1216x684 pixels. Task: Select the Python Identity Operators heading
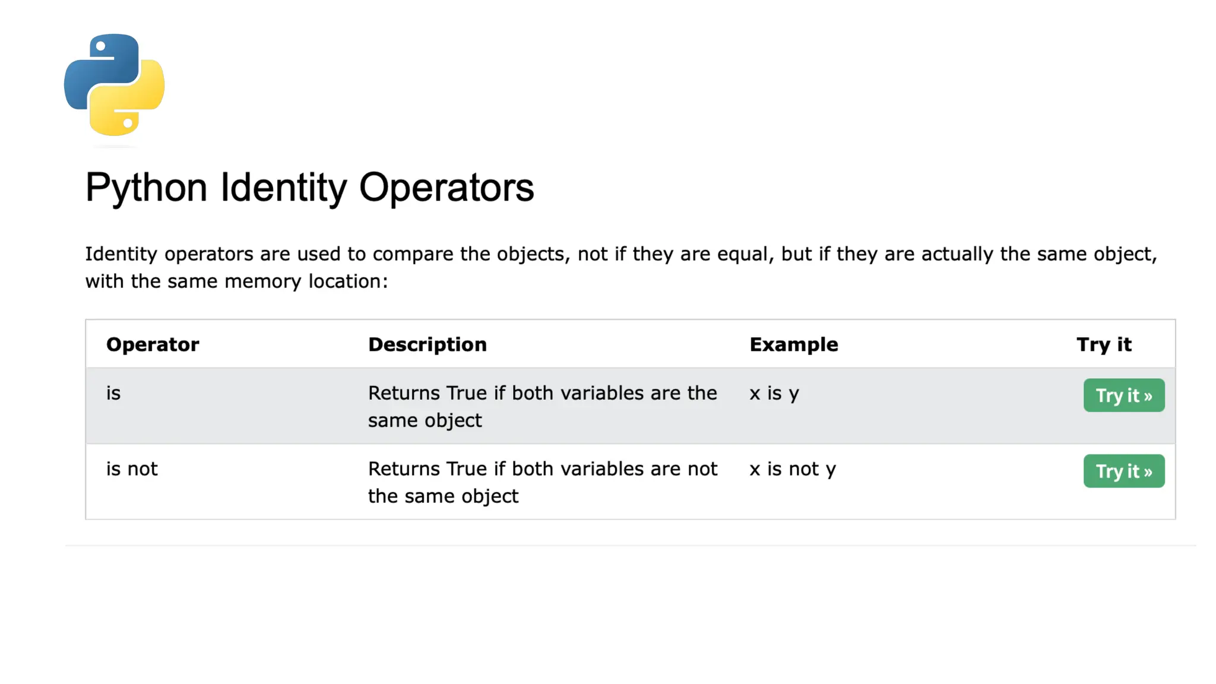coord(309,188)
